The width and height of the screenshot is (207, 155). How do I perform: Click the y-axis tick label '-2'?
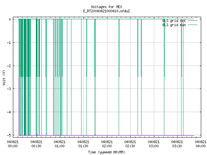coord(9,66)
